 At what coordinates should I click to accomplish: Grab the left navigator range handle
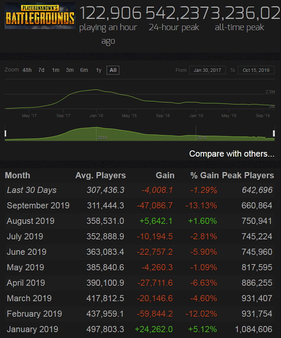(x=5, y=133)
